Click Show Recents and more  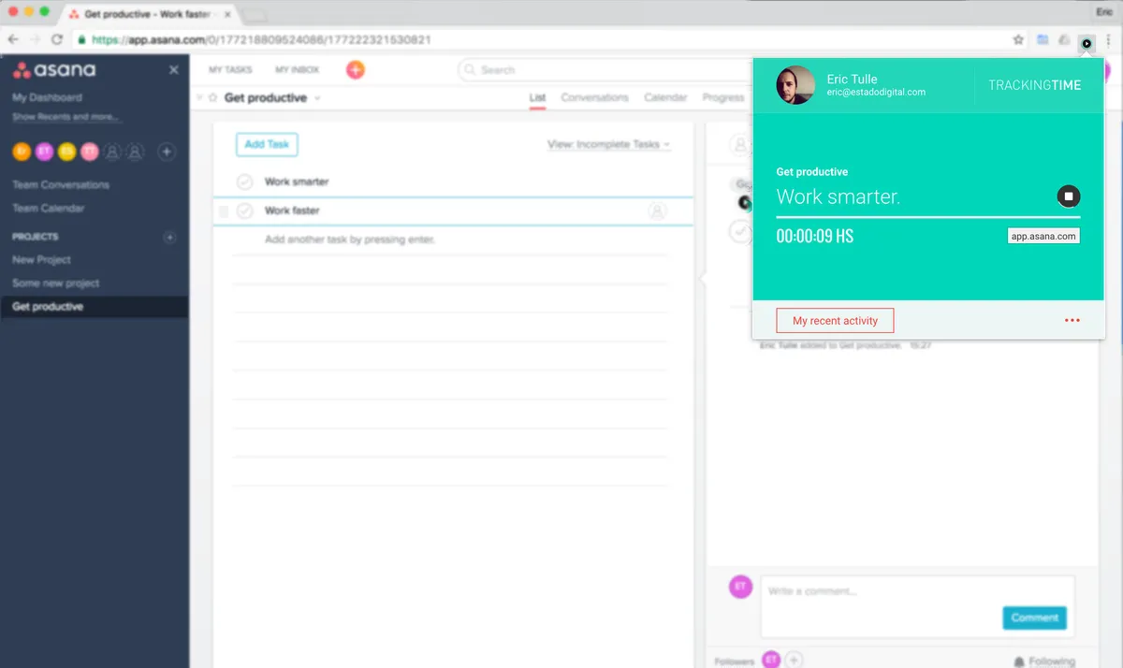pos(66,117)
